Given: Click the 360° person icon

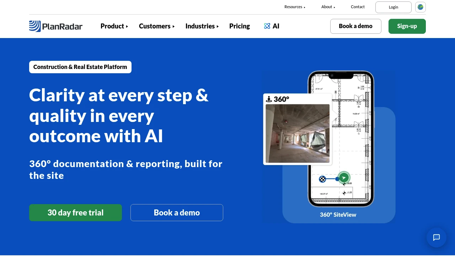Looking at the screenshot, I should (x=269, y=99).
